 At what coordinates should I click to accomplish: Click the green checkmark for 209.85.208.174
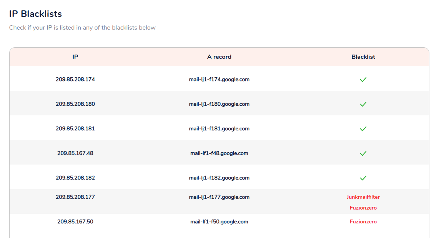[363, 80]
